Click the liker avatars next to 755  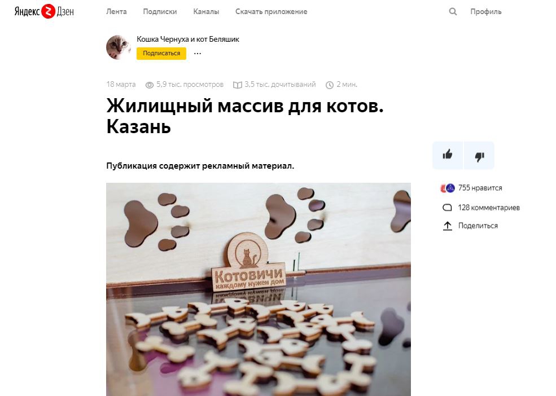[448, 188]
